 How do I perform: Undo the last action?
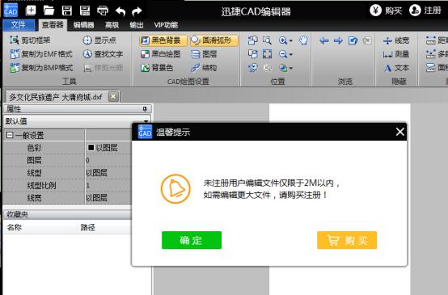coord(120,11)
